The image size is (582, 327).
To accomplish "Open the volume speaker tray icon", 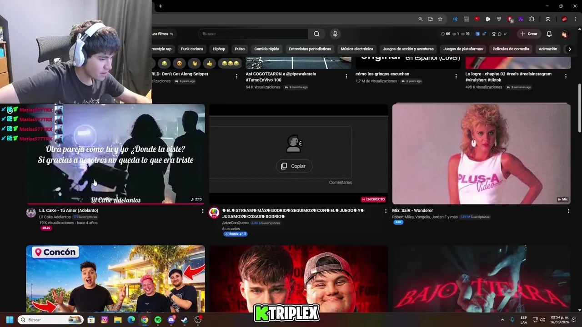I will 542,320.
